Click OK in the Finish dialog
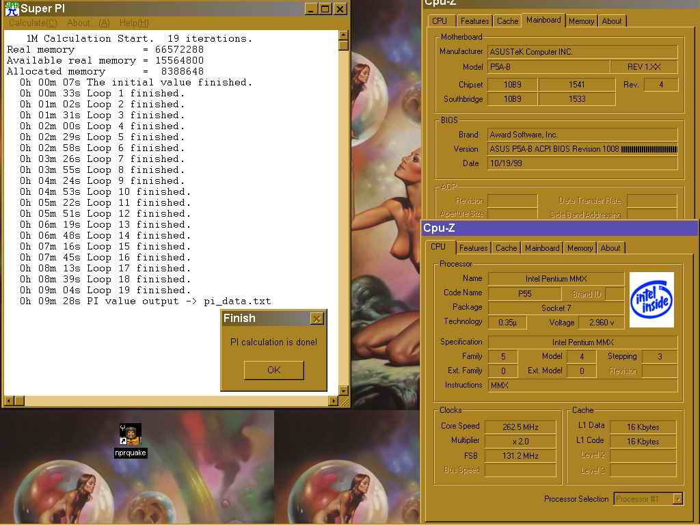 pos(273,370)
